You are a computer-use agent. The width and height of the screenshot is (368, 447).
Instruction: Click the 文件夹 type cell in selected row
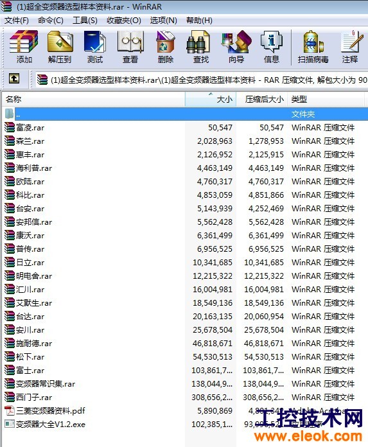[303, 114]
